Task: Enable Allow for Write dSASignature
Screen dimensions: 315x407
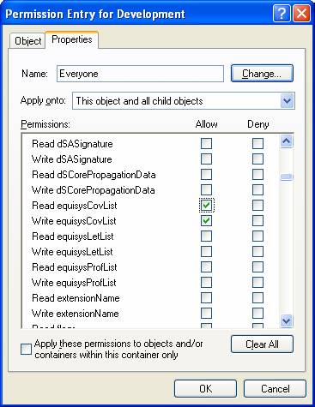Action: (x=206, y=159)
